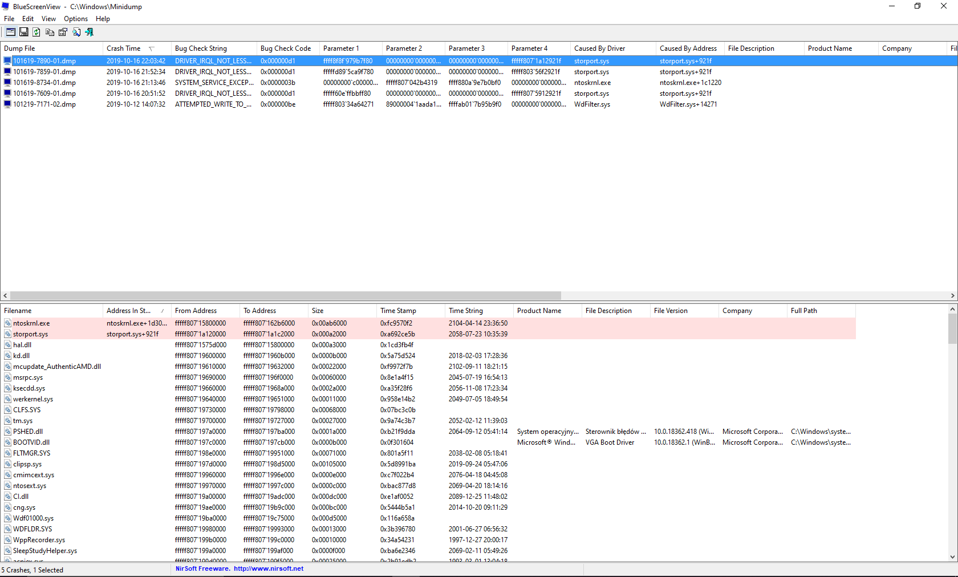
Task: Select the clipsp.sys row
Action: (428, 464)
